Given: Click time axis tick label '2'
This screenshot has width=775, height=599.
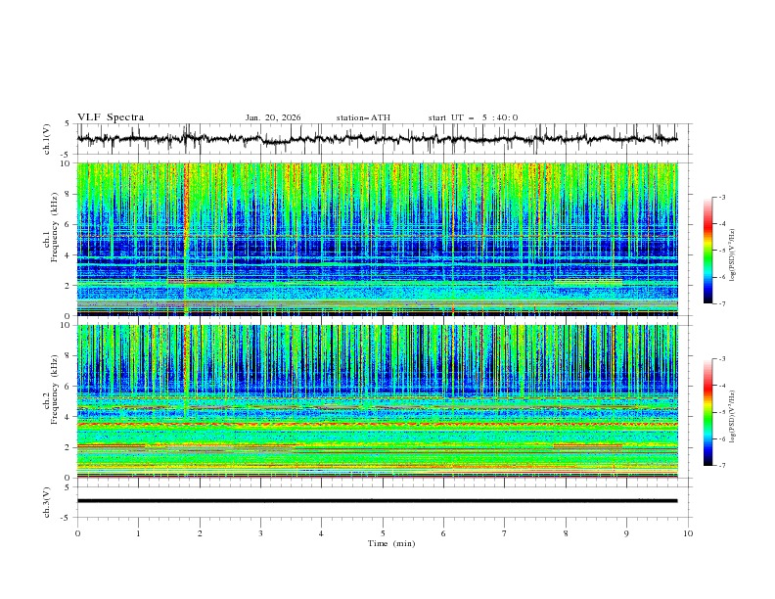Looking at the screenshot, I should click(x=200, y=533).
